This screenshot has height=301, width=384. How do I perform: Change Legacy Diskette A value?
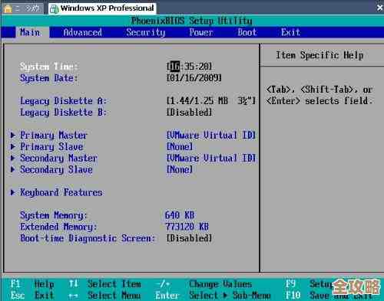click(211, 101)
